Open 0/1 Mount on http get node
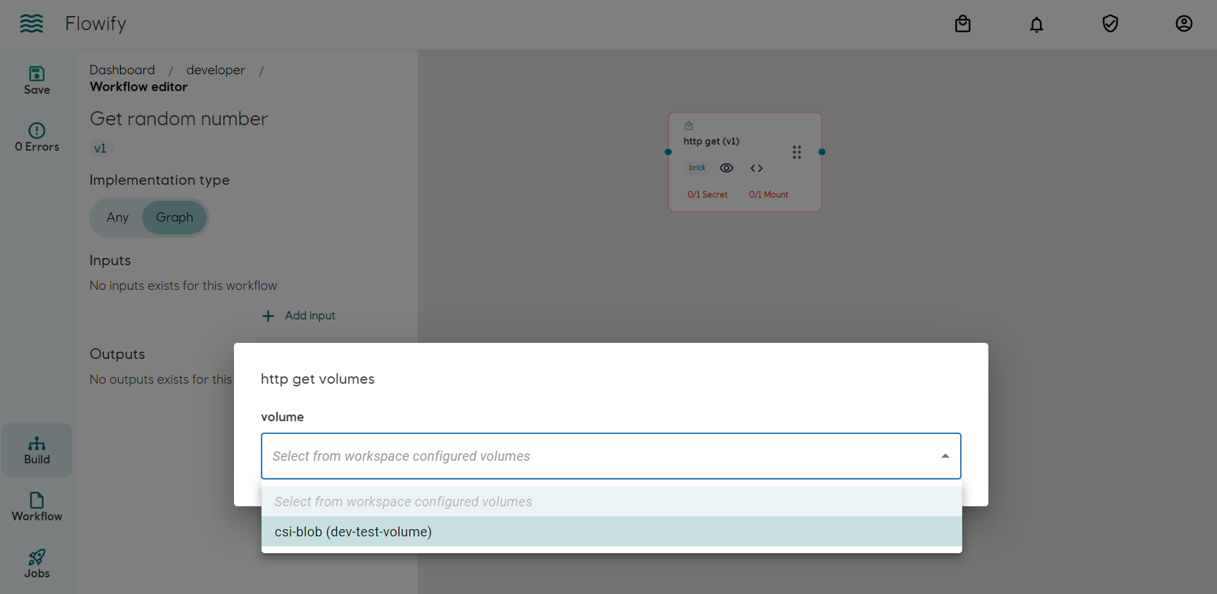 [768, 194]
